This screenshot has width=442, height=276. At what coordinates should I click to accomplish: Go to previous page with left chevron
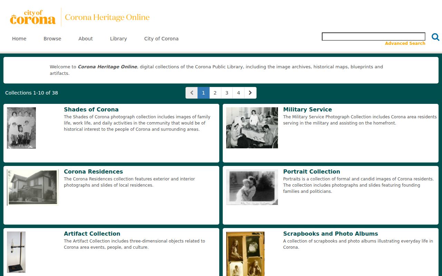pos(192,93)
